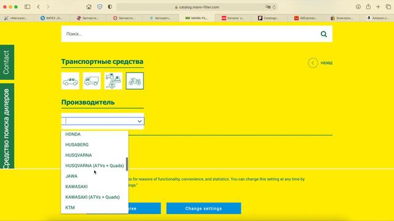Click the search magnifier icon

point(324,34)
